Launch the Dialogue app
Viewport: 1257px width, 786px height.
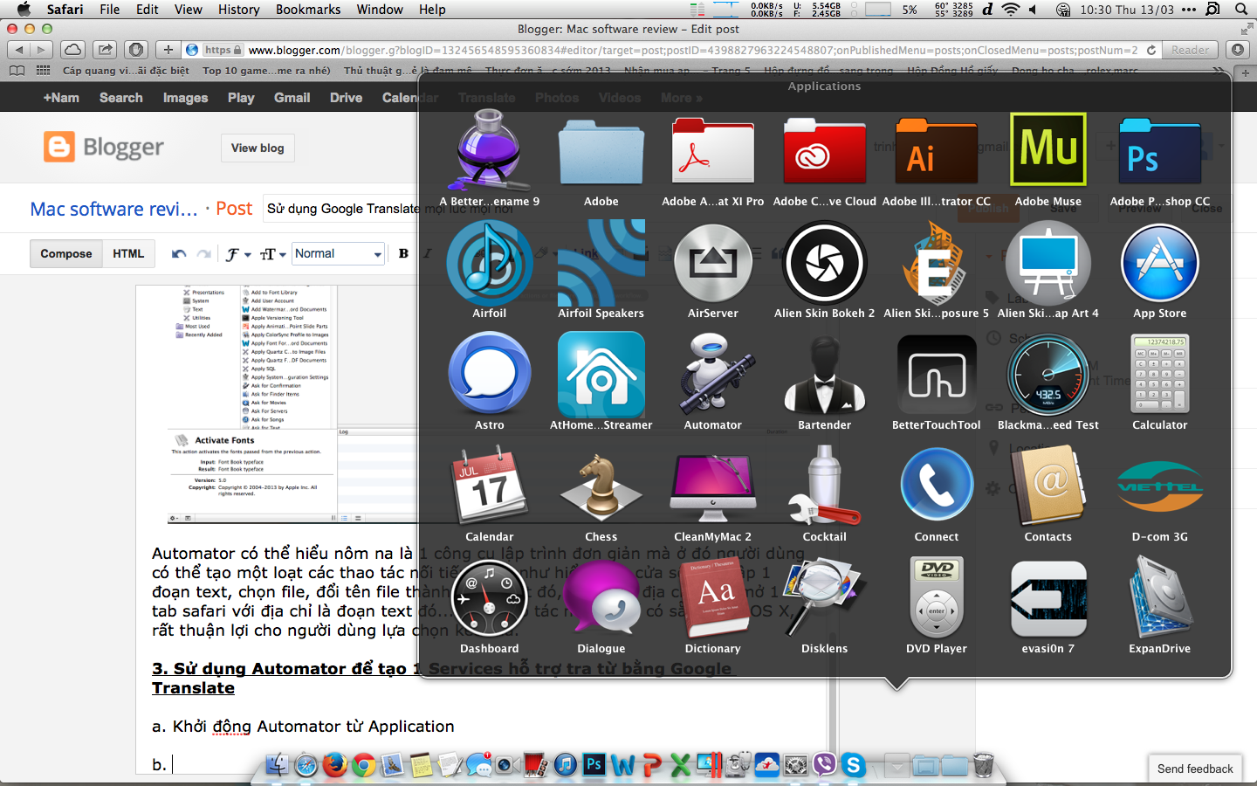[601, 599]
